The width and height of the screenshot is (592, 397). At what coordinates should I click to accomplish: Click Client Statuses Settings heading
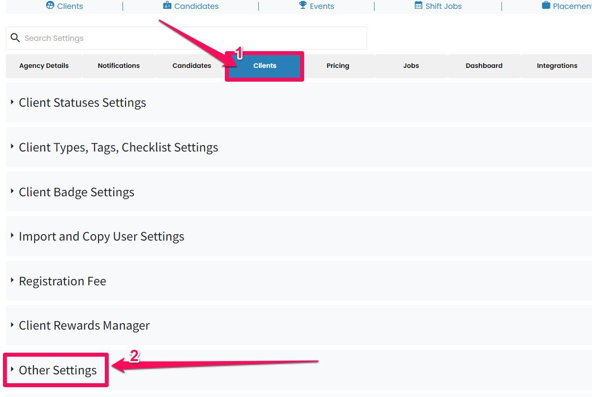[x=82, y=103]
